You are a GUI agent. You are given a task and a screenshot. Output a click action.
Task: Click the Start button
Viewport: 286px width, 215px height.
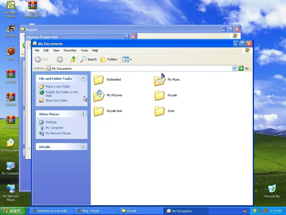13,211
